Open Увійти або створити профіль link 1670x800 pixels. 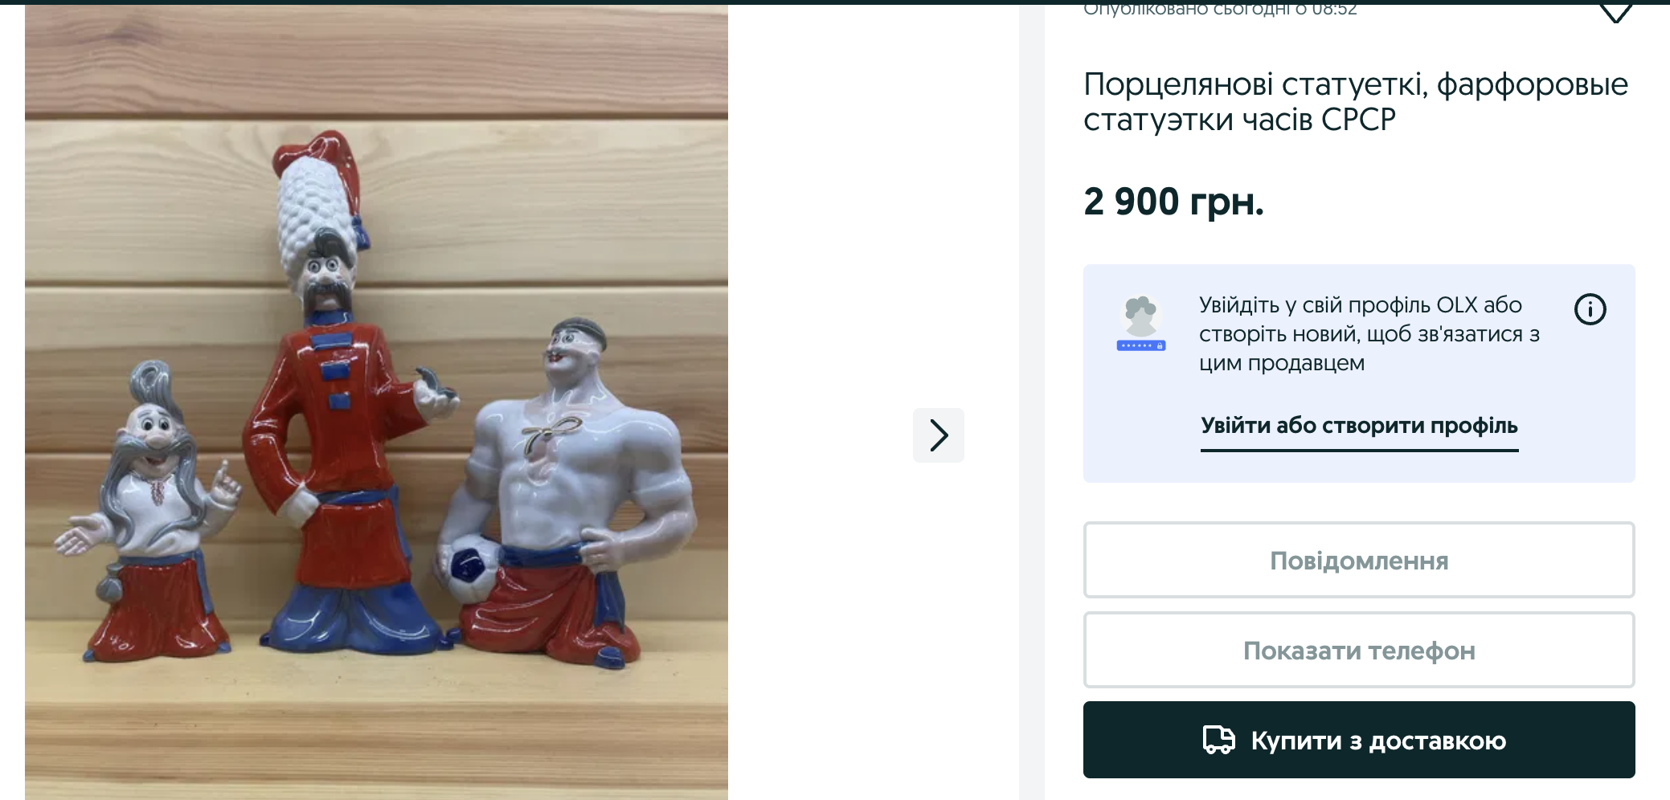(x=1359, y=426)
